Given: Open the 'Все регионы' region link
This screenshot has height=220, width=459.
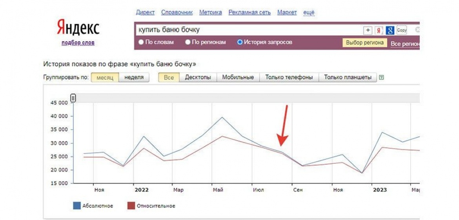Looking at the screenshot, I should click(x=405, y=43).
